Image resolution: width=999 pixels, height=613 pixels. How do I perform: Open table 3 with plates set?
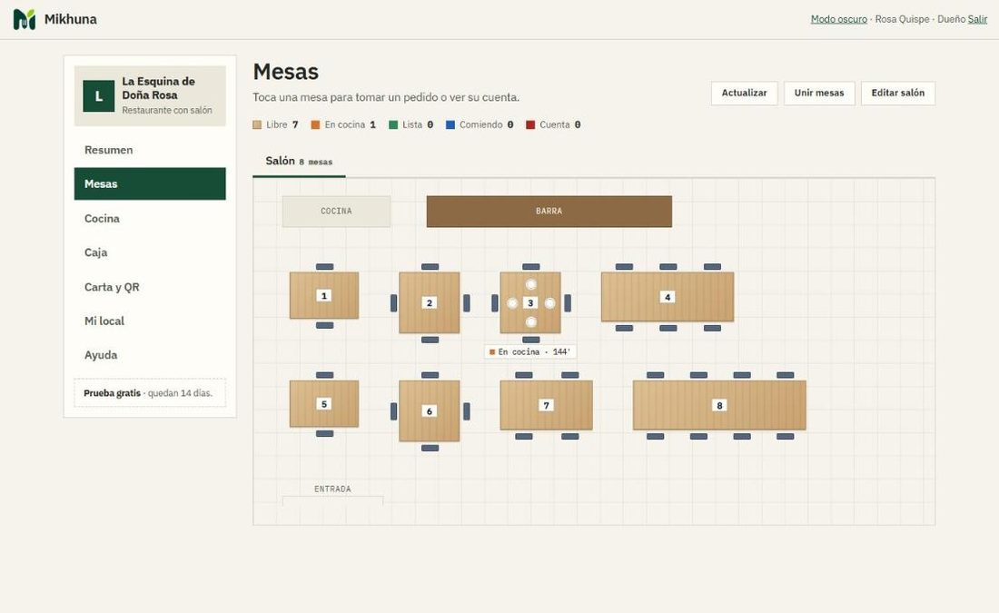coord(530,302)
